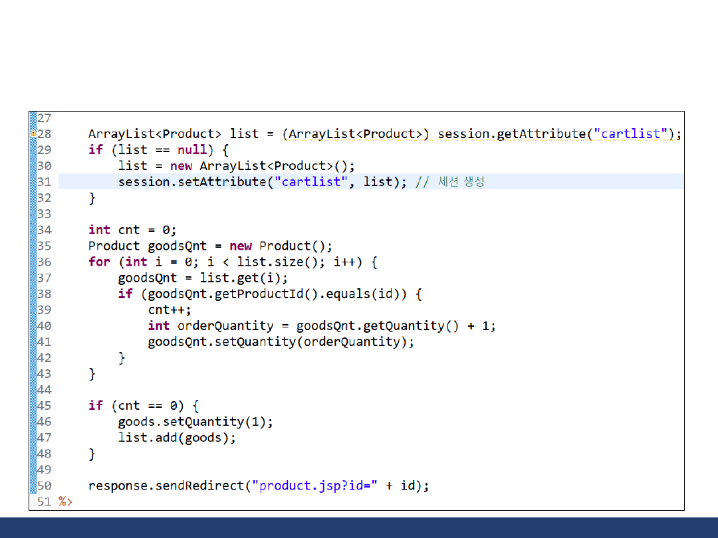Screen dimensions: 718x538
Task: Click line number 50 in the gutter
Action: click(x=44, y=486)
